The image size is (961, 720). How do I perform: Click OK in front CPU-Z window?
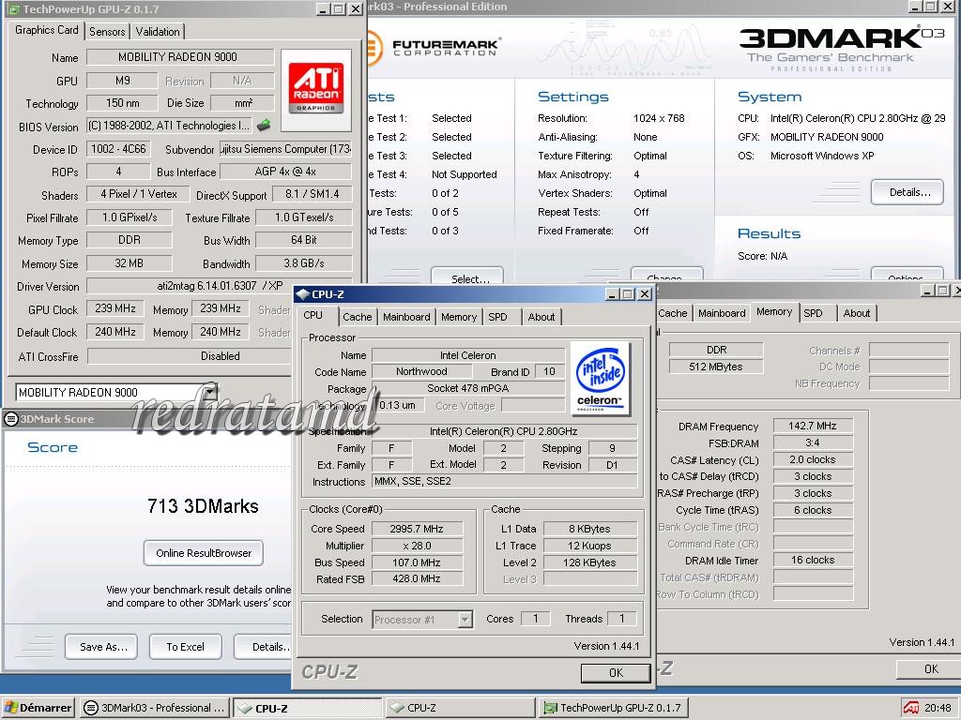616,673
